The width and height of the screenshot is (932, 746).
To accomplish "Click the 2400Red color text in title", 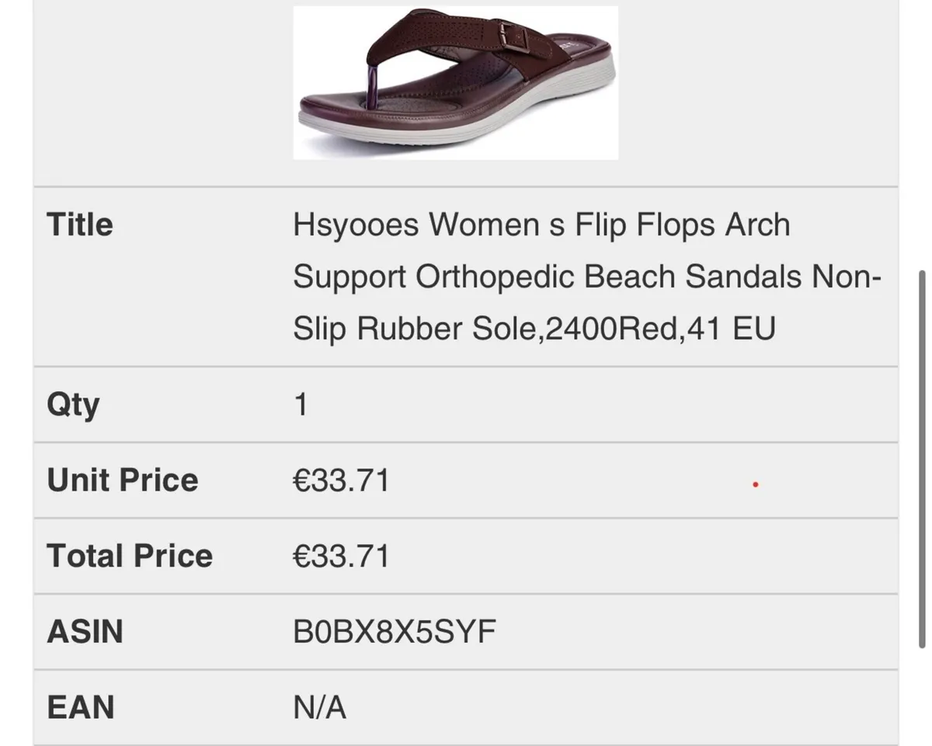I will point(610,329).
